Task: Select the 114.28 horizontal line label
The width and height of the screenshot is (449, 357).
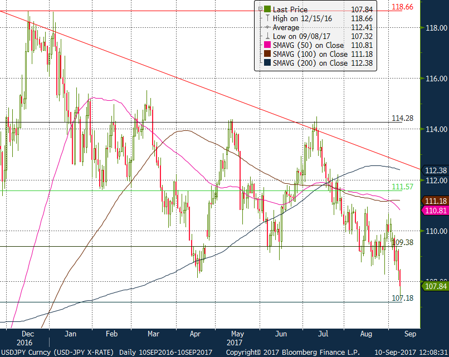Action: coord(403,119)
